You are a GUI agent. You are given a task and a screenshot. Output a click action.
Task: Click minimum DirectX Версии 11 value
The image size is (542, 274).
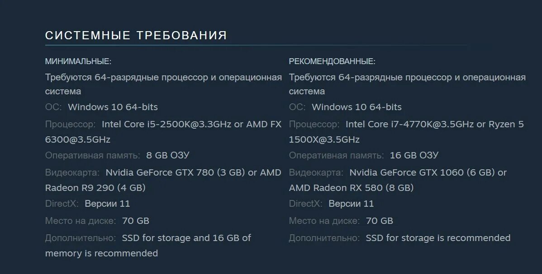(x=107, y=204)
